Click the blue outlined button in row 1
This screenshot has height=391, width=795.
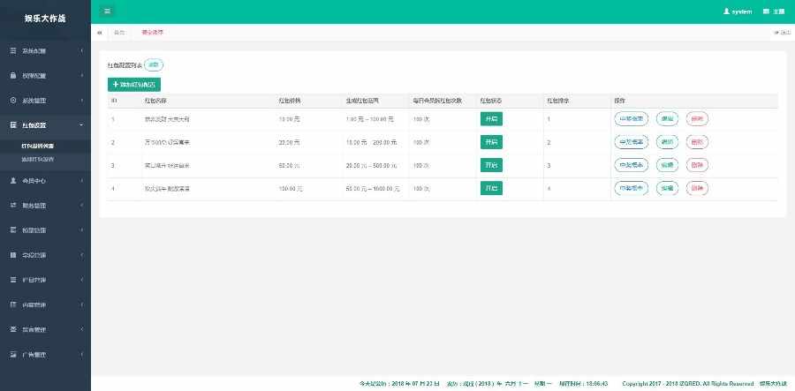tap(632, 119)
